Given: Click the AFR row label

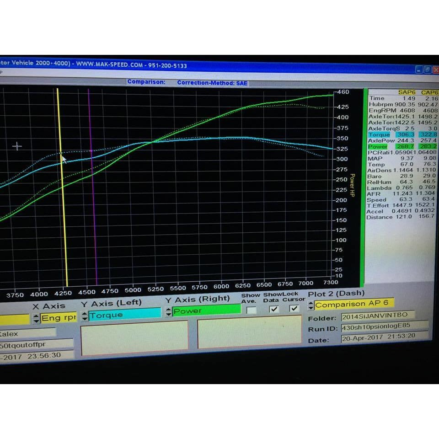Looking at the screenshot, I should tap(374, 194).
